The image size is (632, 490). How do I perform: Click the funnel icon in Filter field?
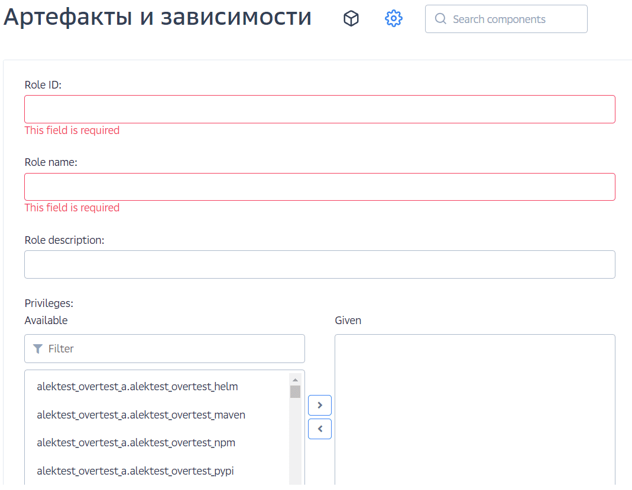click(38, 349)
